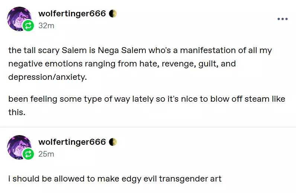Viewport: 296px width, 193px height.
Task: Click half-moon badge beside username in 32m post
Action: [113, 14]
